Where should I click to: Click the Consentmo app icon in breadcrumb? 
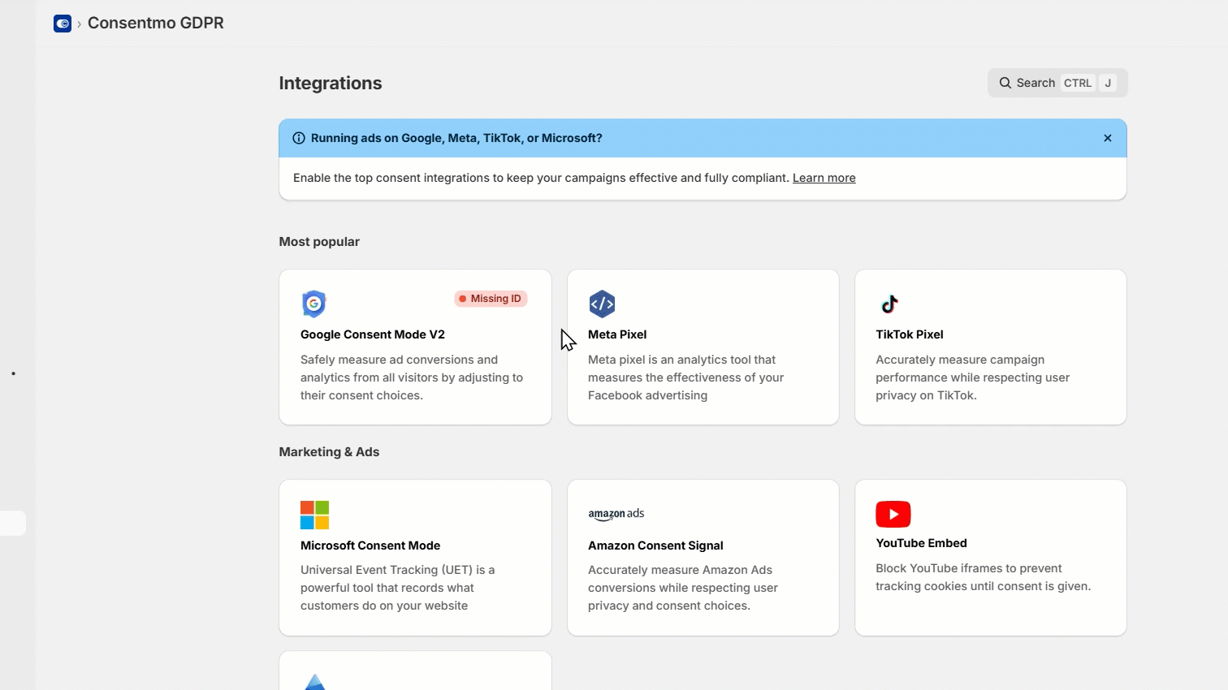coord(63,24)
